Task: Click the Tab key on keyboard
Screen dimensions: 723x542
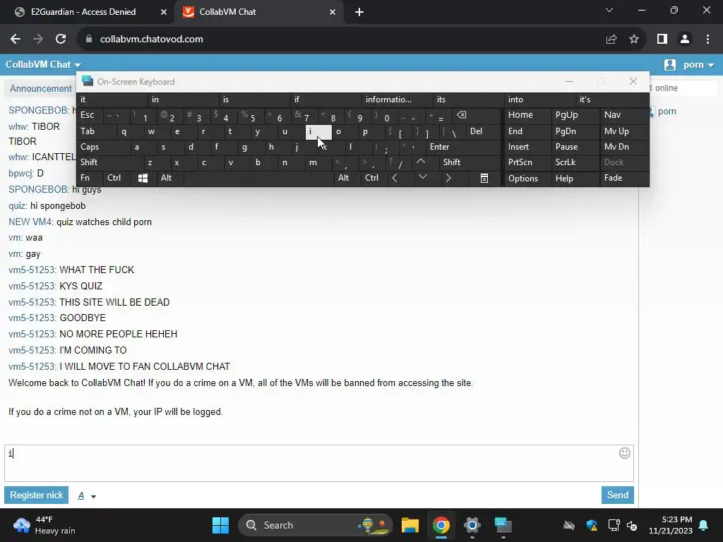Action: [96, 131]
